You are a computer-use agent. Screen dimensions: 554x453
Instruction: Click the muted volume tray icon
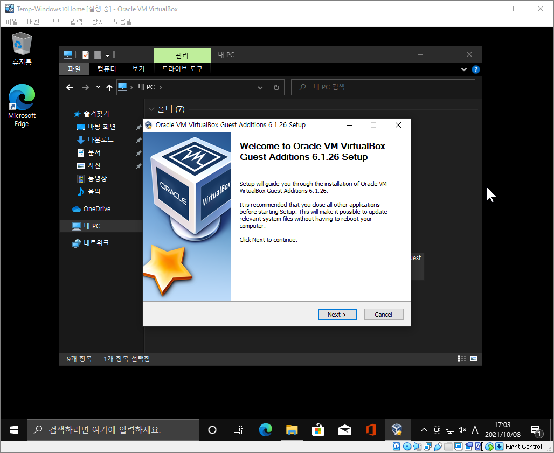click(462, 430)
